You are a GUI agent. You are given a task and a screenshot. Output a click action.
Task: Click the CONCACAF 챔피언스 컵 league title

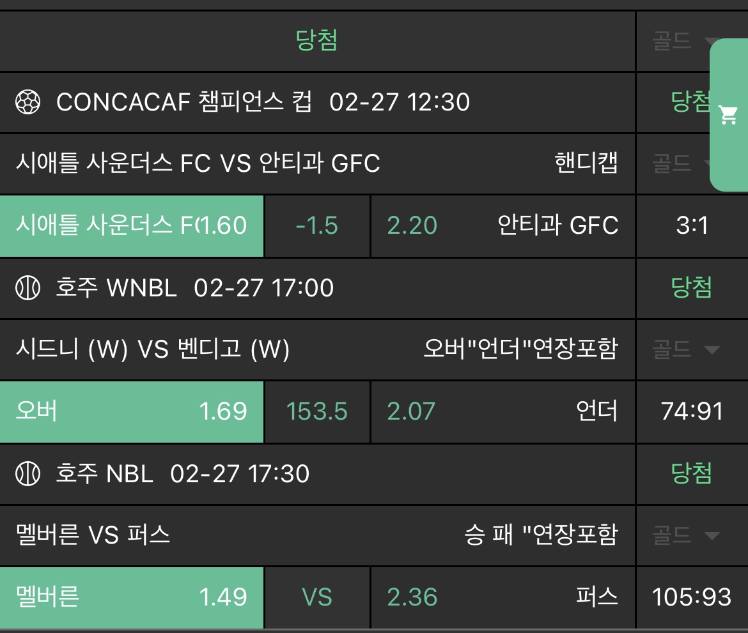[184, 102]
